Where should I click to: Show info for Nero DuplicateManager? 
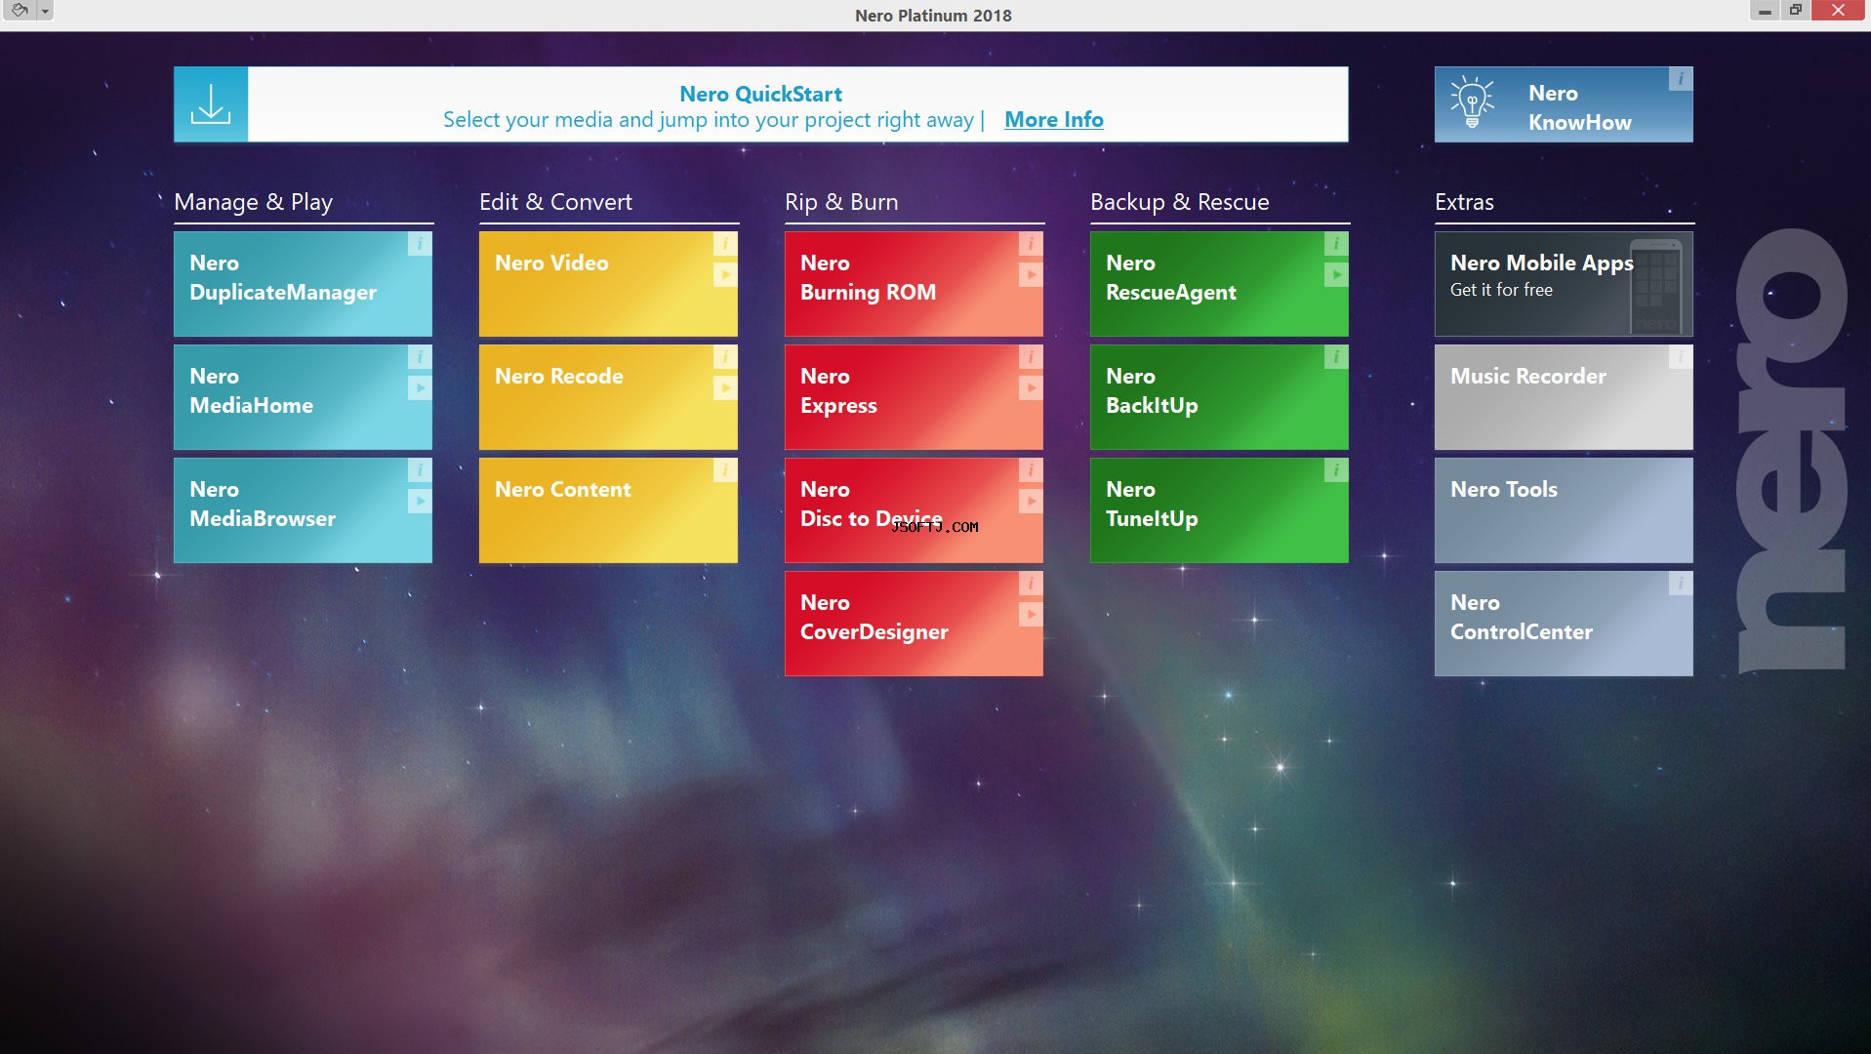(x=420, y=244)
